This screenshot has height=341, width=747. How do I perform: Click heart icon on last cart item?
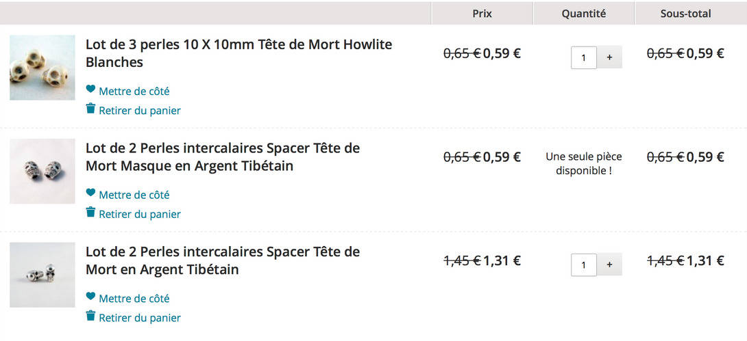[x=90, y=297]
